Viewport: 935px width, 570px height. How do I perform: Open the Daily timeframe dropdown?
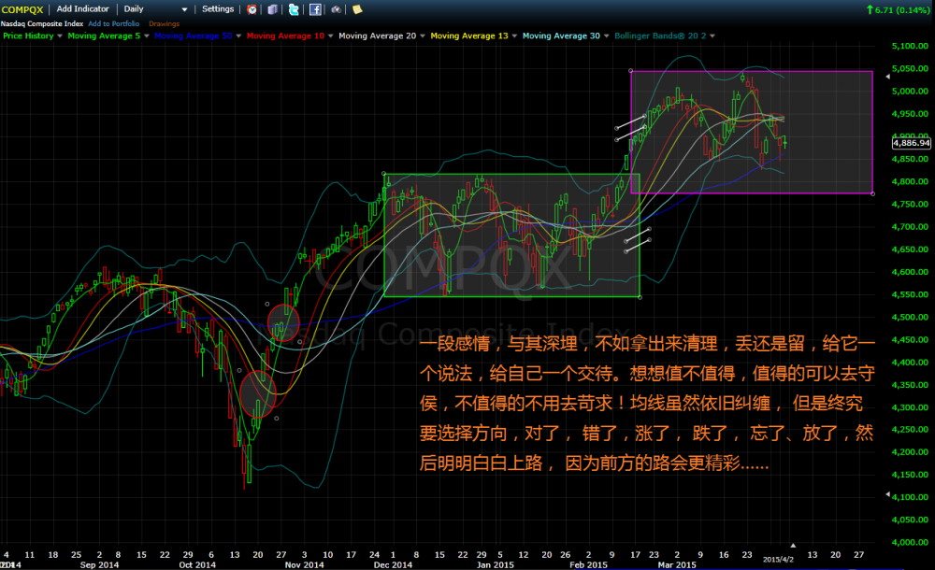tap(155, 9)
